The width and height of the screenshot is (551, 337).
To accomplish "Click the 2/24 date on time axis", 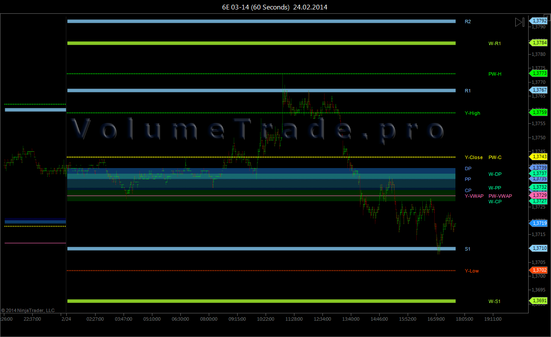I will [x=66, y=319].
